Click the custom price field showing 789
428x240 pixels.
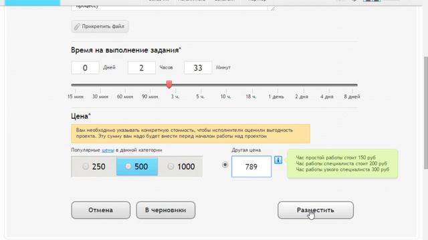click(x=251, y=167)
